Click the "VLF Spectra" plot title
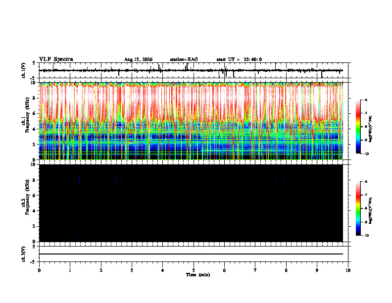 [56, 59]
